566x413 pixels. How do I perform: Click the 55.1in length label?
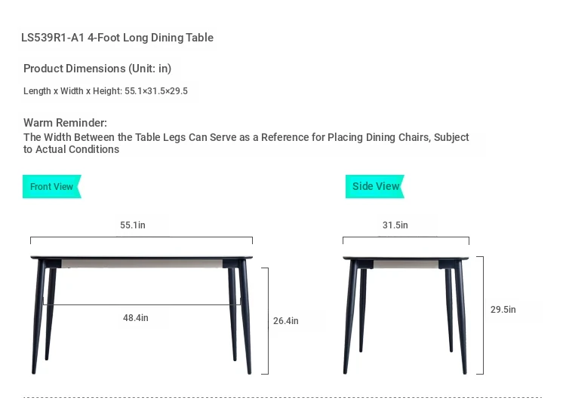click(x=133, y=225)
